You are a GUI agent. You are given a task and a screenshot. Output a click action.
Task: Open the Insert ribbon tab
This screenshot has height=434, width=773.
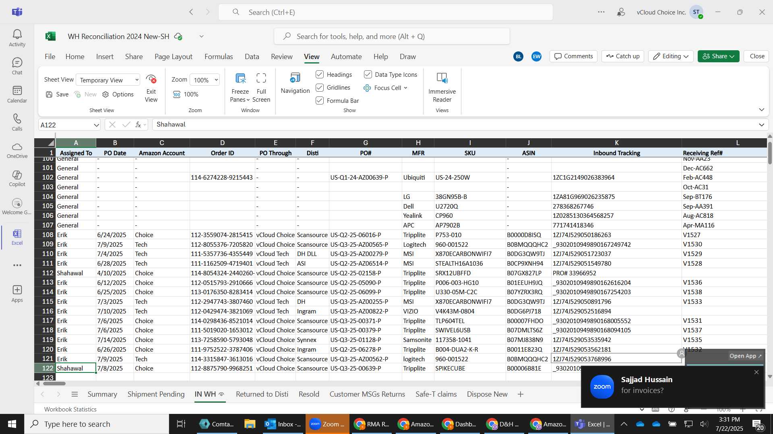click(x=105, y=57)
